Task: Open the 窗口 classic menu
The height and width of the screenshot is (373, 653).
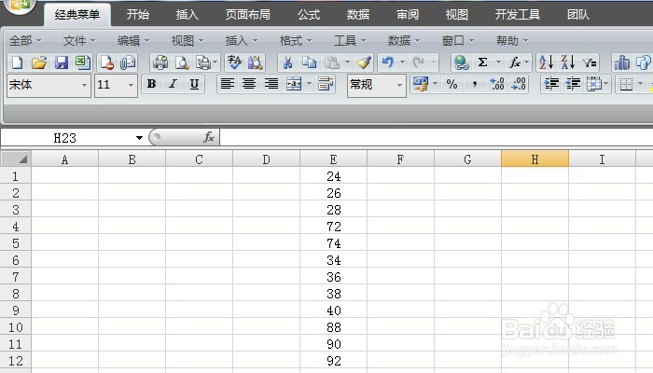Action: (x=458, y=41)
